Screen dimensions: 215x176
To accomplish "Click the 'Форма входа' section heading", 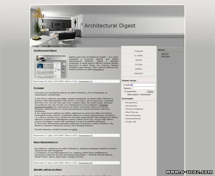I will (129, 80).
